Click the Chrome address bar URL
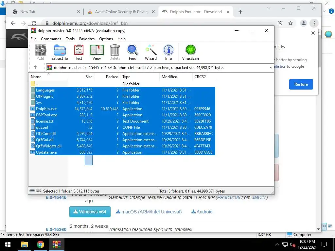The height and width of the screenshot is (251, 335). coord(90,23)
